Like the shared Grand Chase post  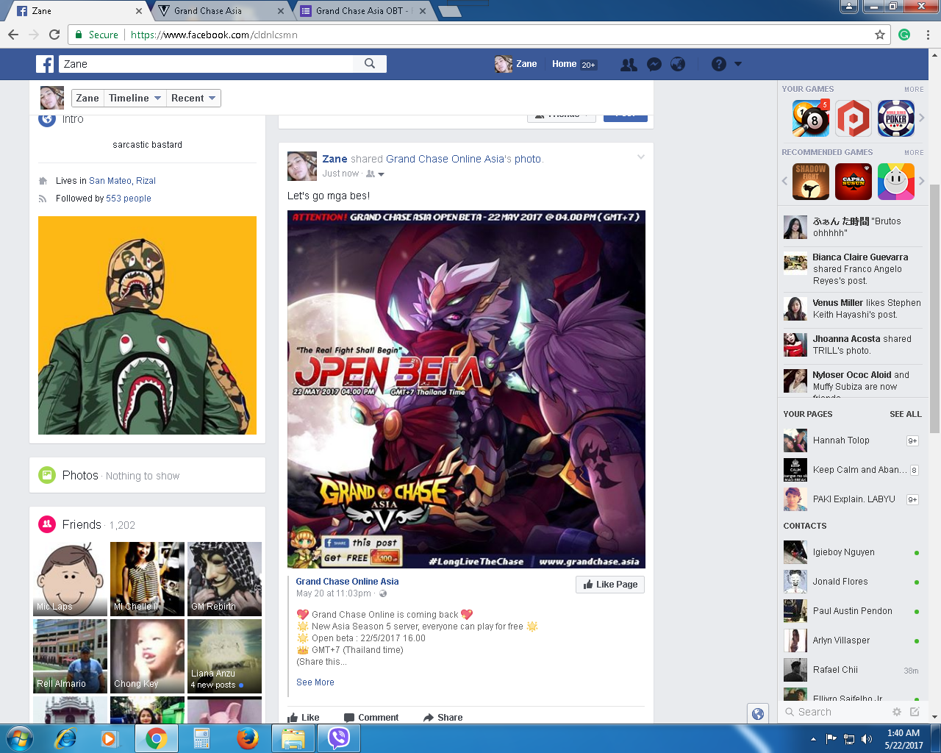pyautogui.click(x=303, y=718)
